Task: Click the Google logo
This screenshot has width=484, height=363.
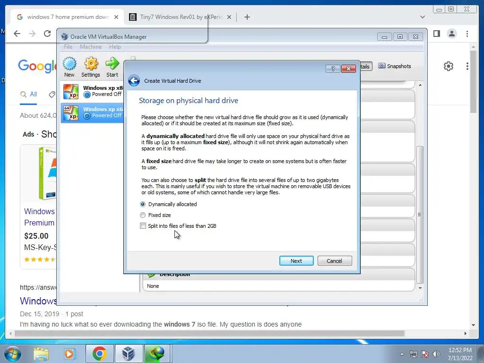Action: (37, 66)
